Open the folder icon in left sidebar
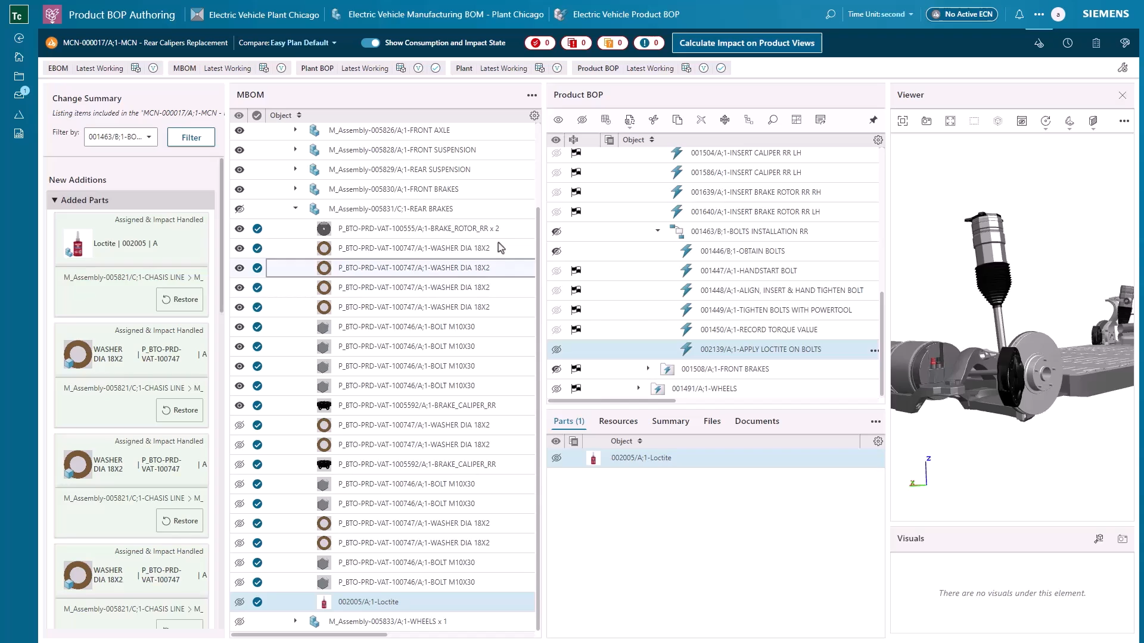 (x=19, y=76)
